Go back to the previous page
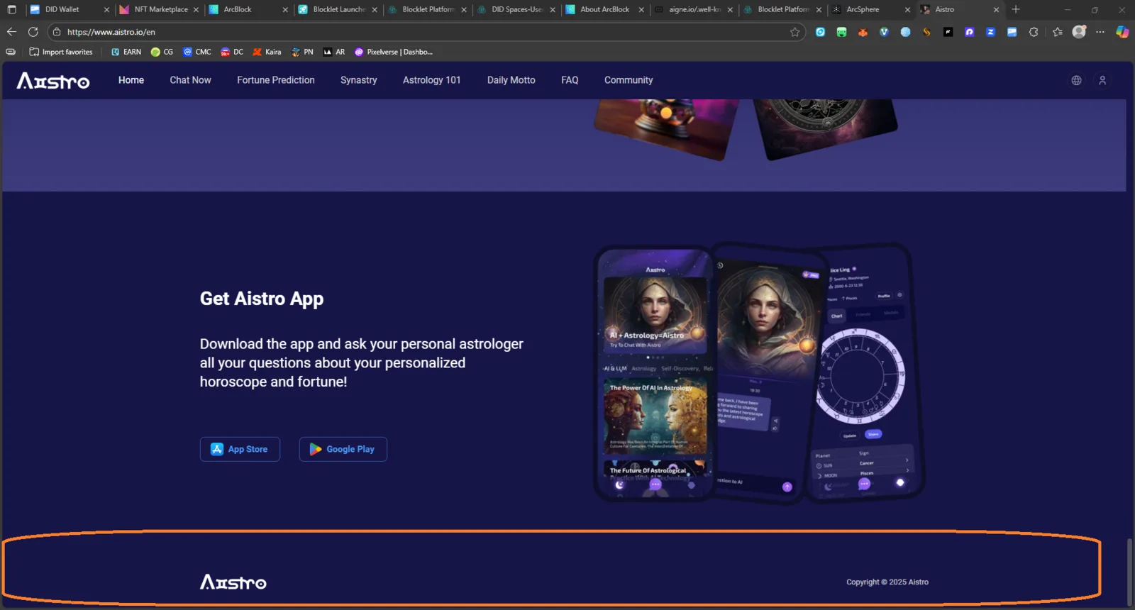The width and height of the screenshot is (1135, 610). click(x=11, y=32)
